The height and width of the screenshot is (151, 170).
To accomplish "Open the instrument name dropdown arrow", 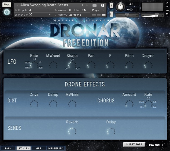I will pos(17,5).
